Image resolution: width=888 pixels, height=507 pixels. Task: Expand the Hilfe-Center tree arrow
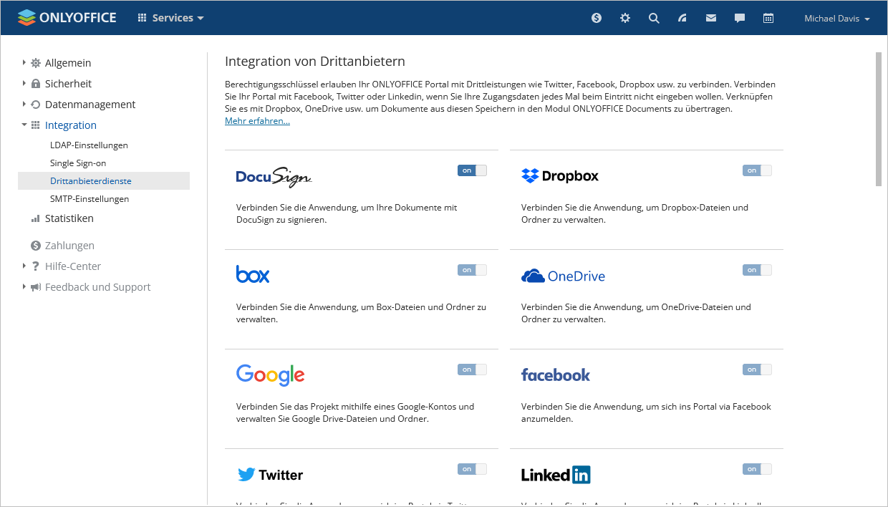click(24, 266)
